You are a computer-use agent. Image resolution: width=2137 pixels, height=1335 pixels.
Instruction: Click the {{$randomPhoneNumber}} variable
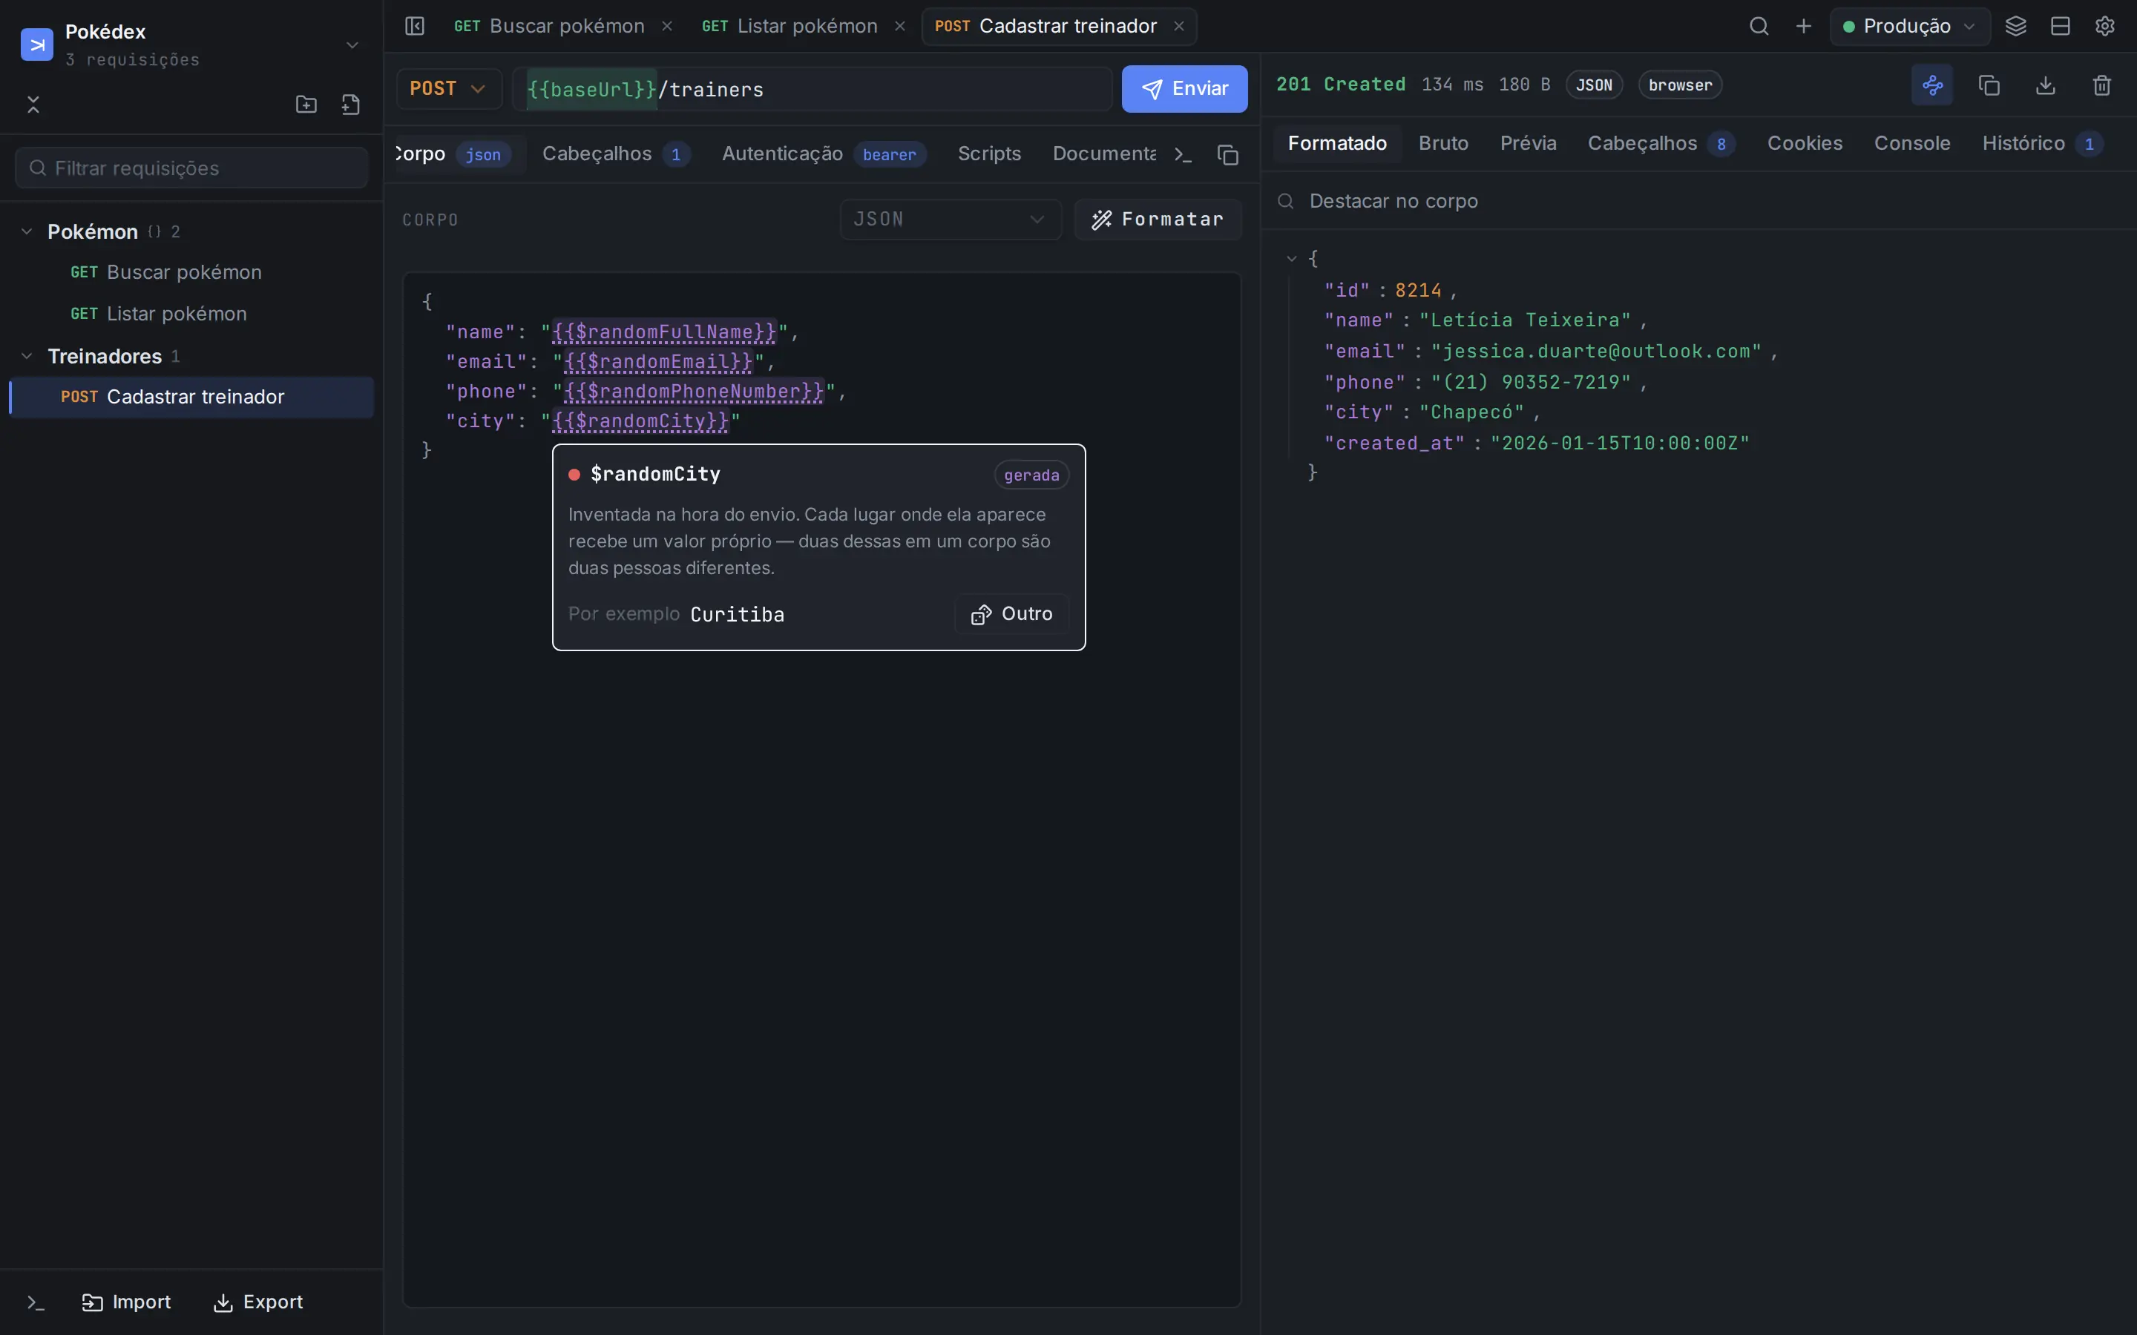pyautogui.click(x=694, y=391)
